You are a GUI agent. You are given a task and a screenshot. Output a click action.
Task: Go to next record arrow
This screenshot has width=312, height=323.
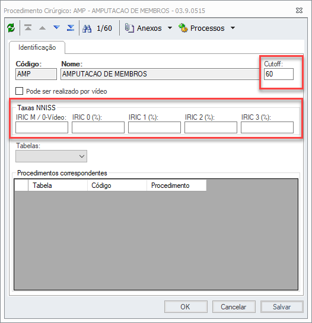tap(56, 28)
